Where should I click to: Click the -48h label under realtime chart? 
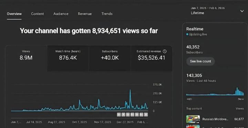coord(189,99)
